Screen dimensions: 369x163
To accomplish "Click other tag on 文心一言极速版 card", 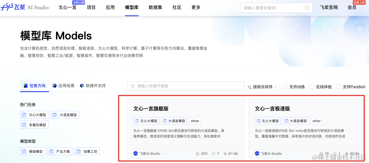I will pyautogui.click(x=316, y=121).
